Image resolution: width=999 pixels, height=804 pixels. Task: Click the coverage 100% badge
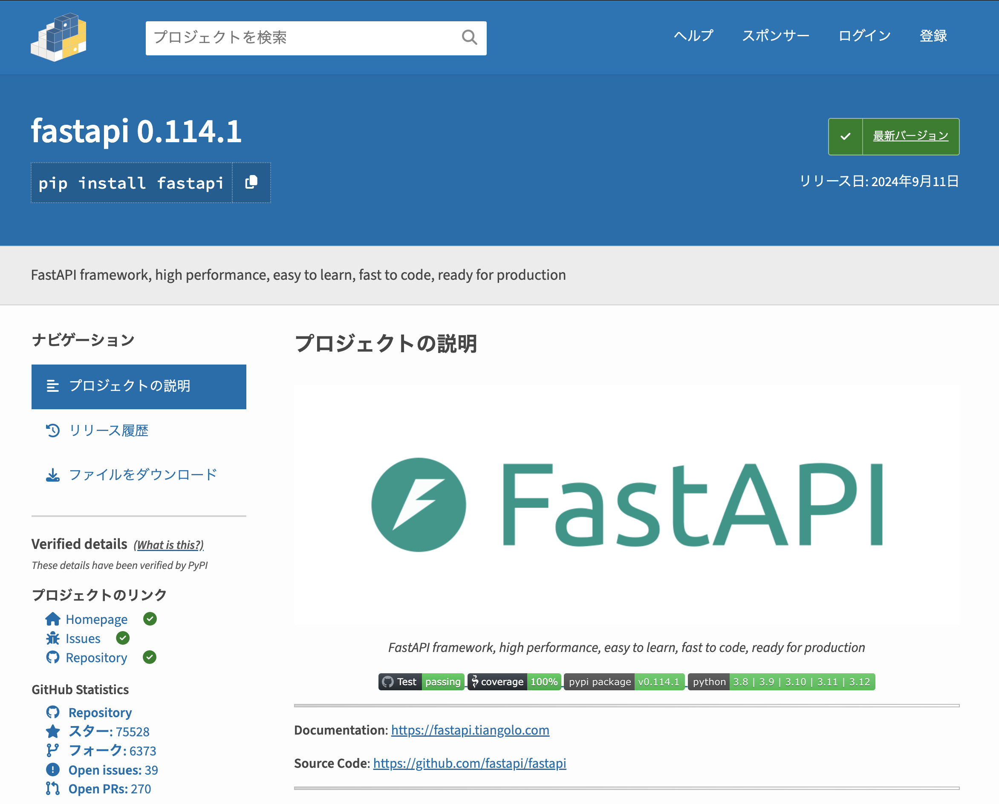point(514,682)
